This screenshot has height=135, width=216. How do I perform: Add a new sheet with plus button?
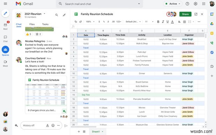point(79,132)
